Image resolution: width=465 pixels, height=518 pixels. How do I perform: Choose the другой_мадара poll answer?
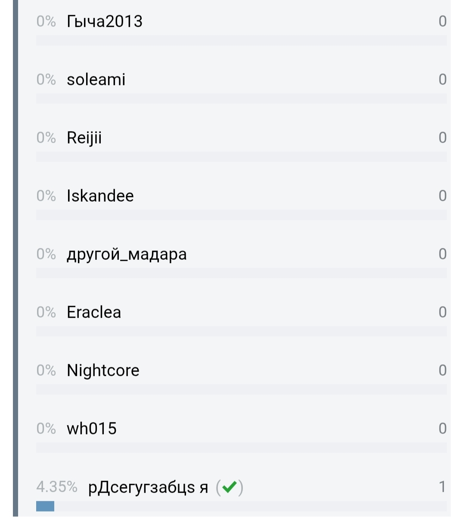[x=127, y=254]
